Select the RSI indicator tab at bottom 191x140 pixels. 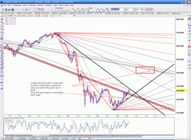tap(82, 136)
